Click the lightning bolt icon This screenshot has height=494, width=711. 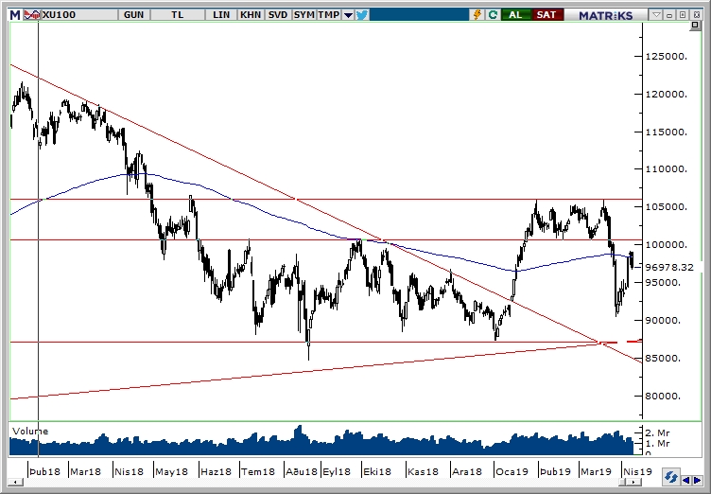477,14
